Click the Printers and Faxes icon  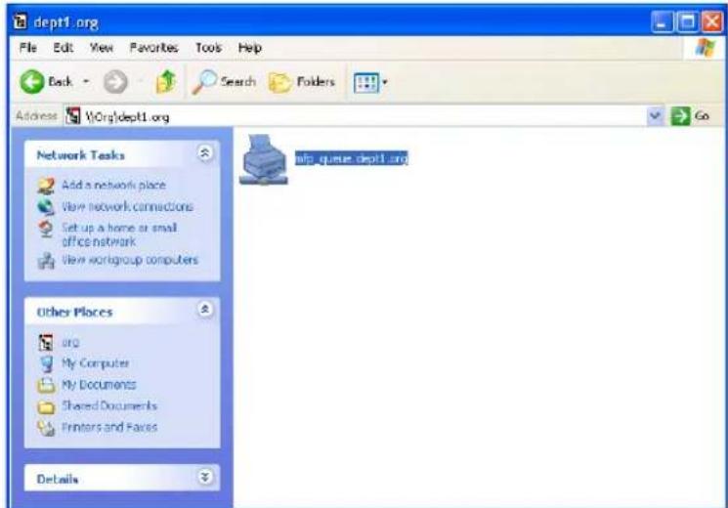pyautogui.click(x=46, y=428)
